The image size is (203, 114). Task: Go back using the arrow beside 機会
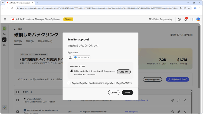tap(15, 29)
